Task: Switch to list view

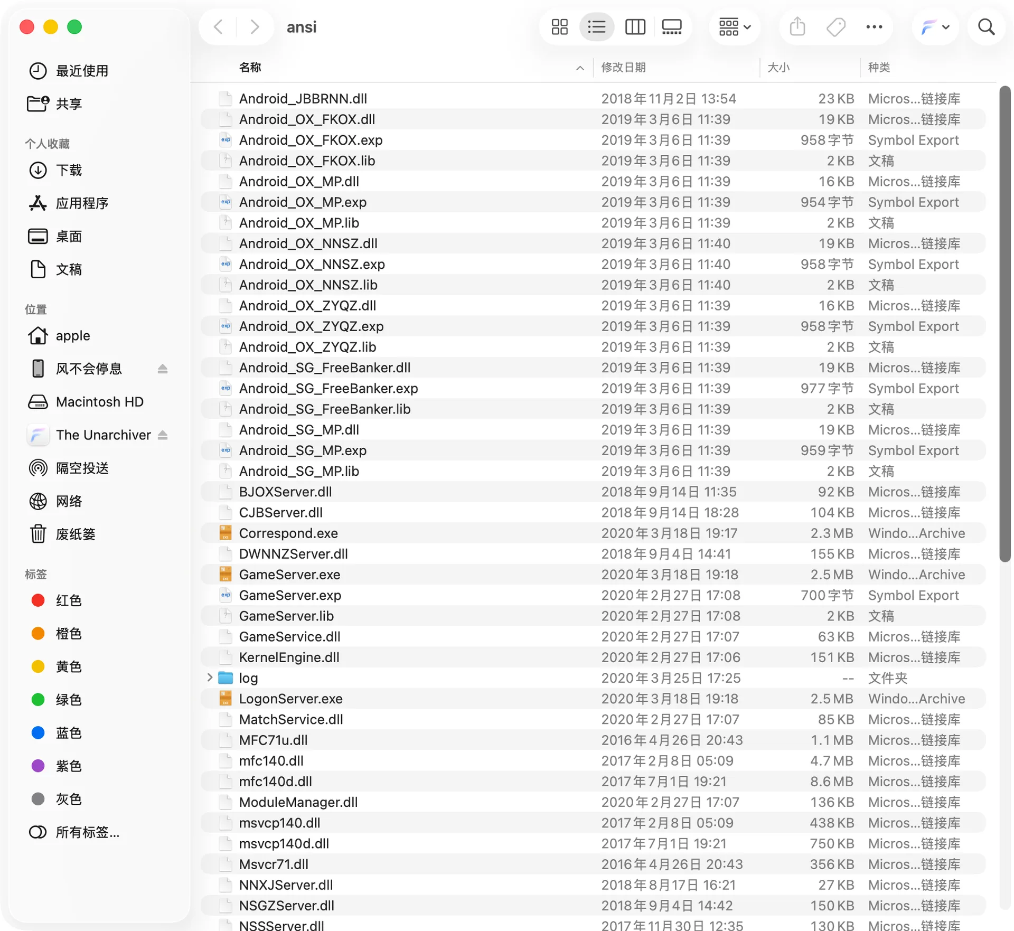Action: 597,27
